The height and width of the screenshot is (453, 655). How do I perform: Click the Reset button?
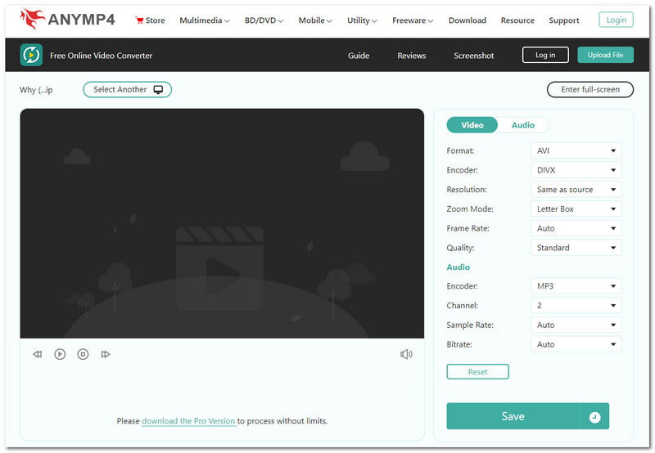coord(477,372)
